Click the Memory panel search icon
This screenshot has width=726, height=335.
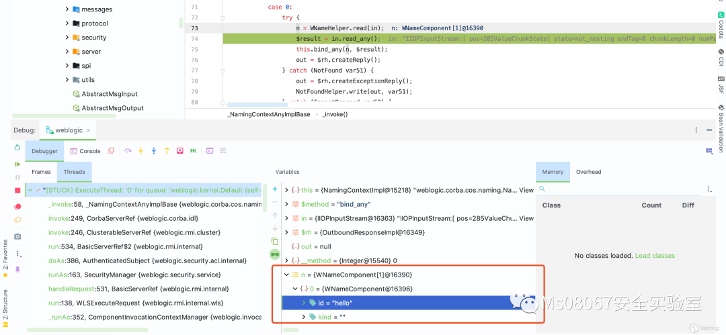tap(542, 189)
